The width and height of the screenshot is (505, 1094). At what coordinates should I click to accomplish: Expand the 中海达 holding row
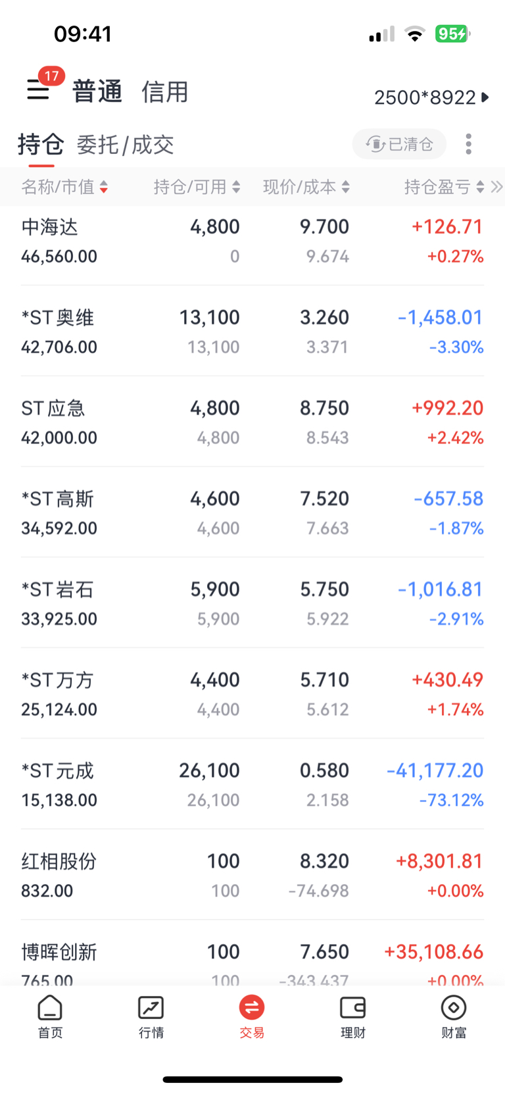252,241
